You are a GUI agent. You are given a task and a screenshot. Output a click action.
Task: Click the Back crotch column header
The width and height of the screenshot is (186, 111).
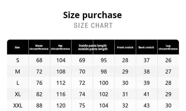146,47
